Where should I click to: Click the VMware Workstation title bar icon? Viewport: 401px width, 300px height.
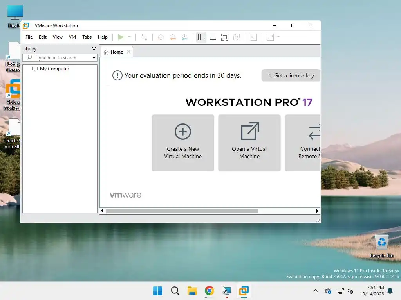tap(26, 26)
